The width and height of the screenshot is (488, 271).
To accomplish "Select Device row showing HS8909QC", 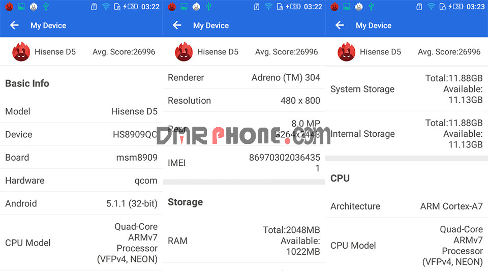I will [x=81, y=134].
